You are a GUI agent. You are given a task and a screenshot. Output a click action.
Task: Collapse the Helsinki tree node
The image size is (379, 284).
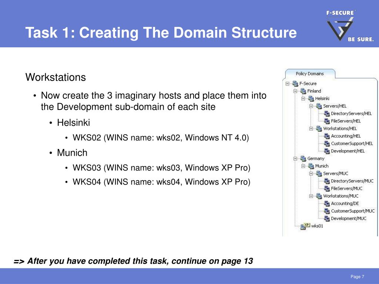(x=303, y=99)
